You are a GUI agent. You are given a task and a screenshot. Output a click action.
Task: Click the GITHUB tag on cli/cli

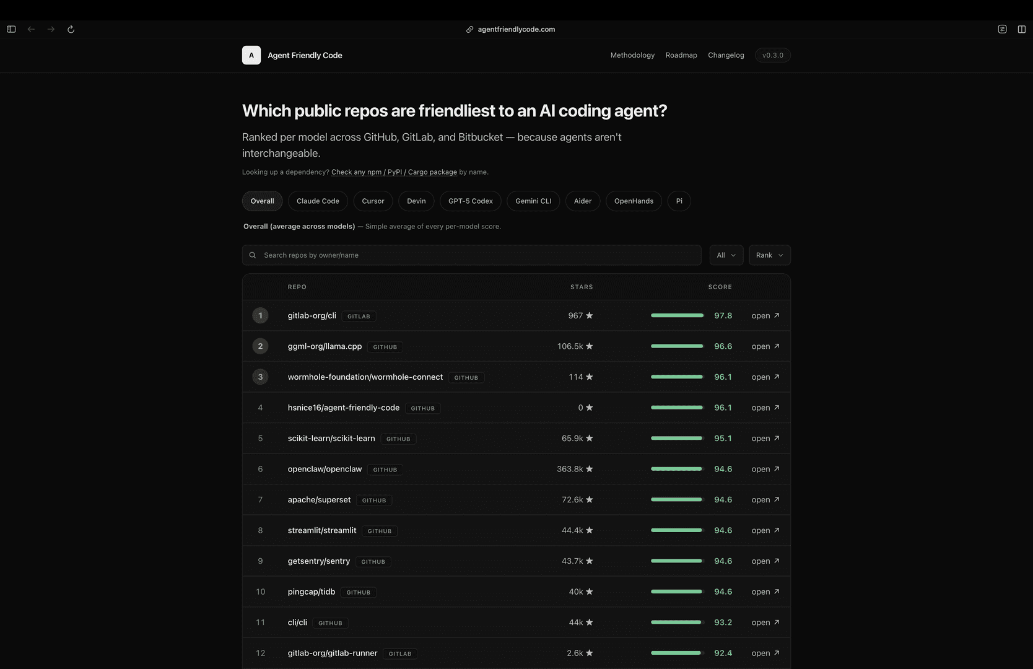(x=330, y=623)
